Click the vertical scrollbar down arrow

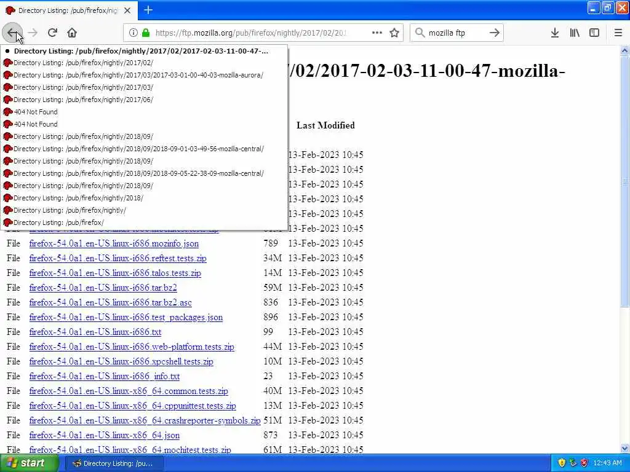pos(624,448)
